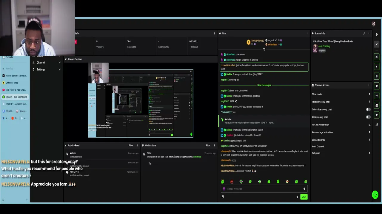This screenshot has width=382, height=214.
Task: Expand Banned words settings
Action: coord(369,140)
